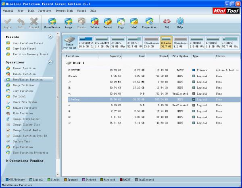Screen dimensions: 242x188
Task: Select the Merge toolbar icon
Action: [x=68, y=23]
